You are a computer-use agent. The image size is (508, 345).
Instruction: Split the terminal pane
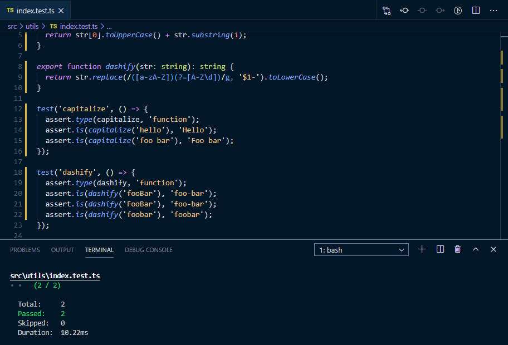click(x=440, y=249)
